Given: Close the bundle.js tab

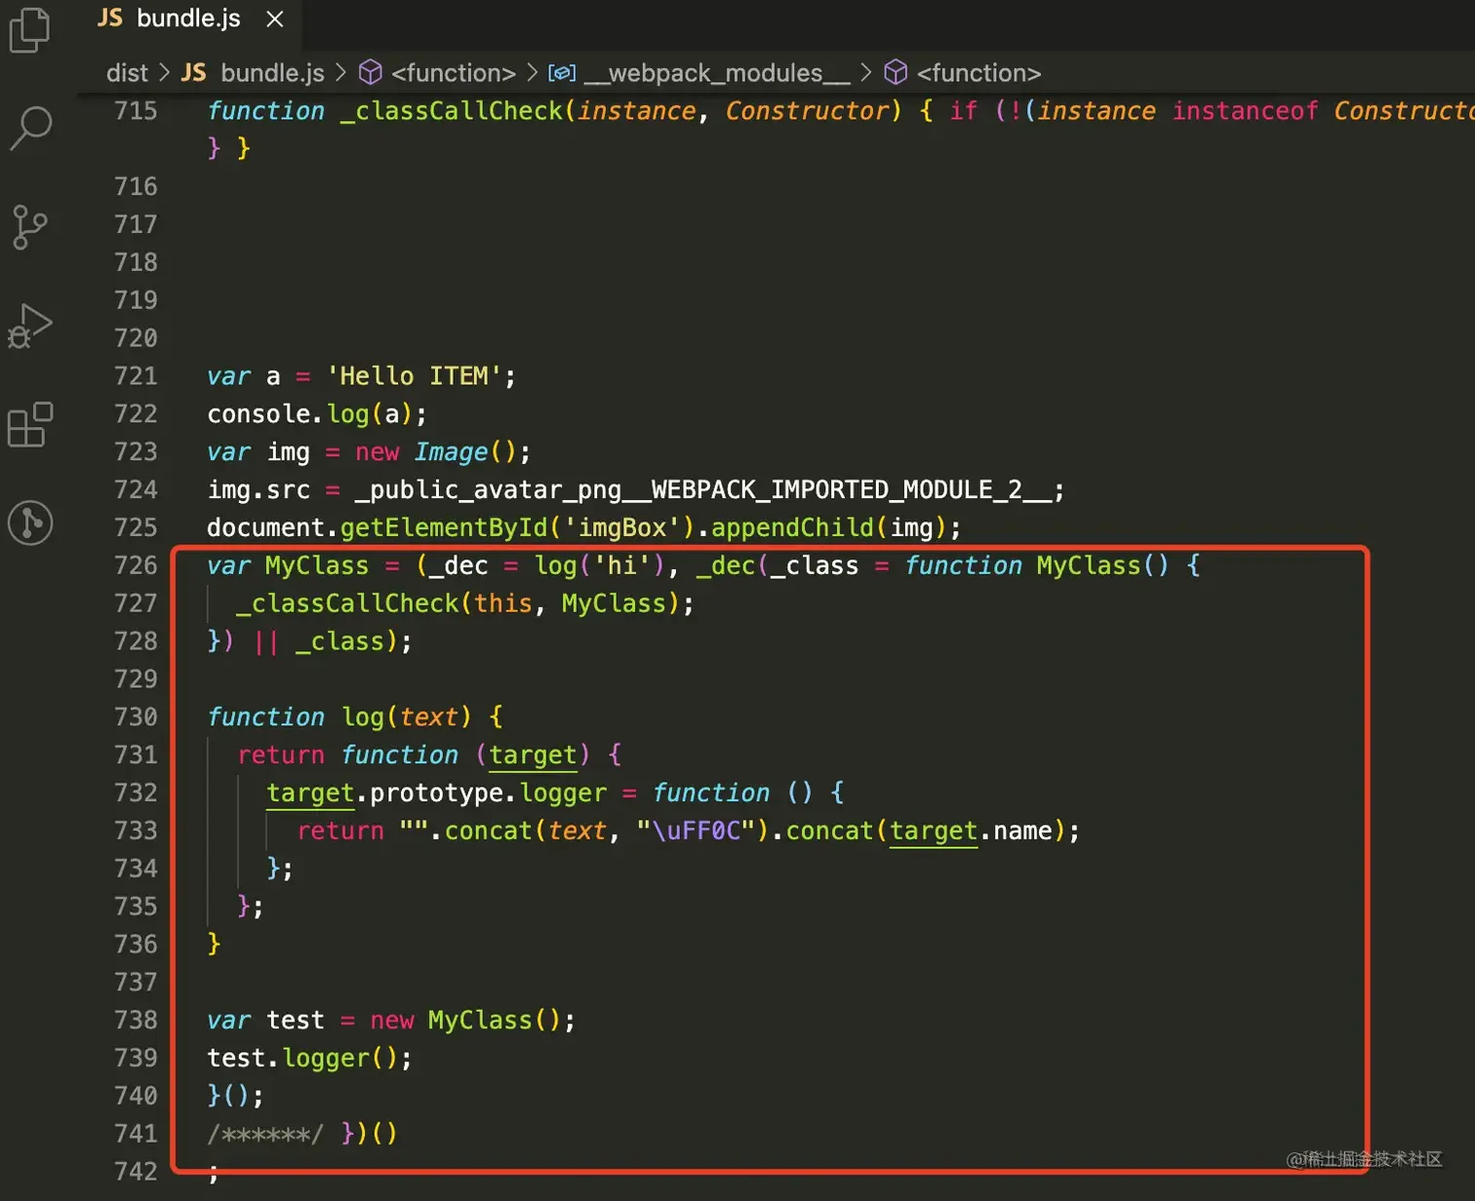Looking at the screenshot, I should pos(275,19).
